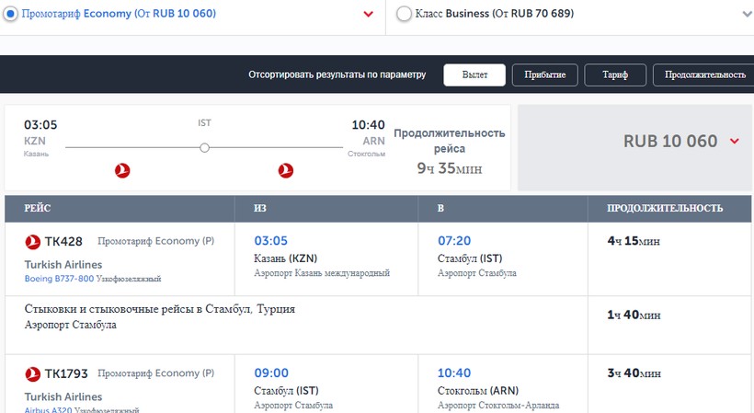Screen dimensions: 754x413
Task: Click the IST stopover circle on route line
Action: (204, 147)
